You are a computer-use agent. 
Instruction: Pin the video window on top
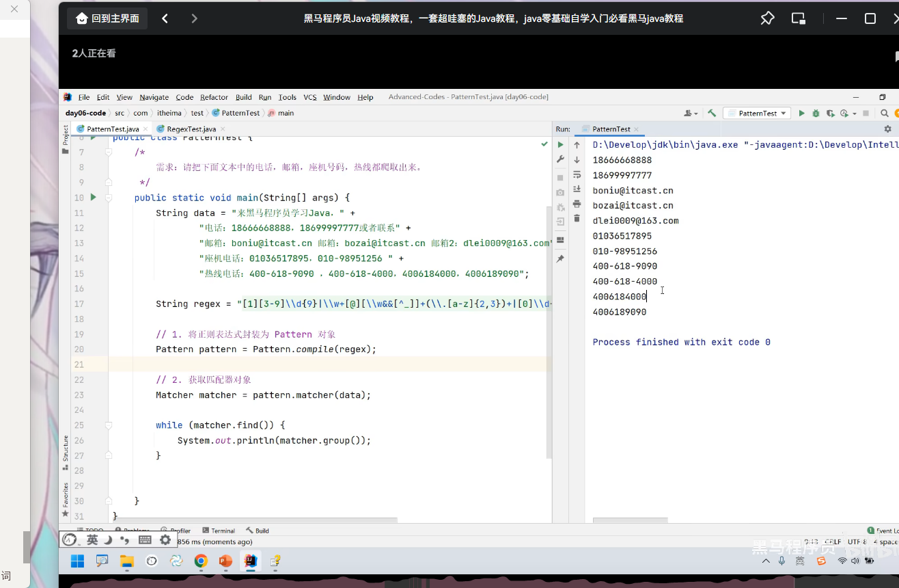[767, 18]
